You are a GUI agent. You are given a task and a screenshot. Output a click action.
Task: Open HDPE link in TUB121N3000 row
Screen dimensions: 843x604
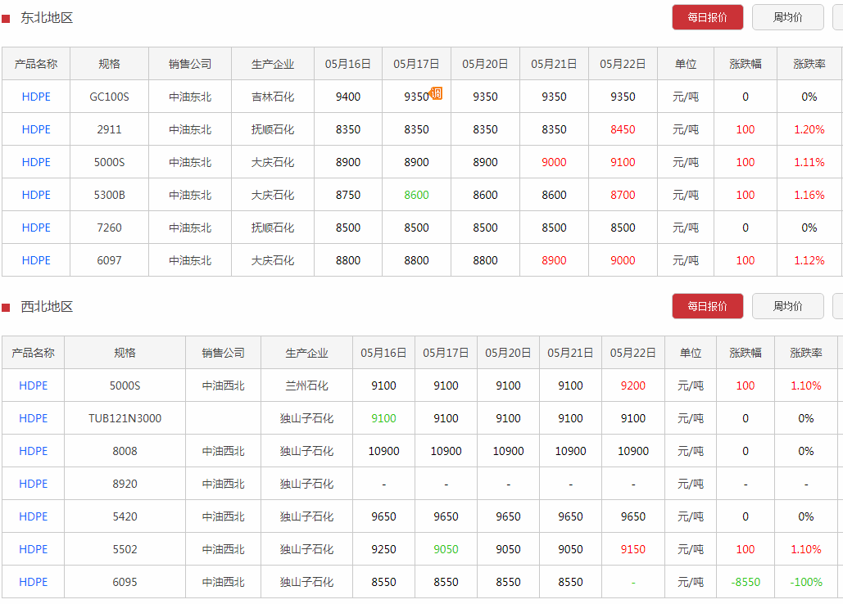click(x=34, y=418)
